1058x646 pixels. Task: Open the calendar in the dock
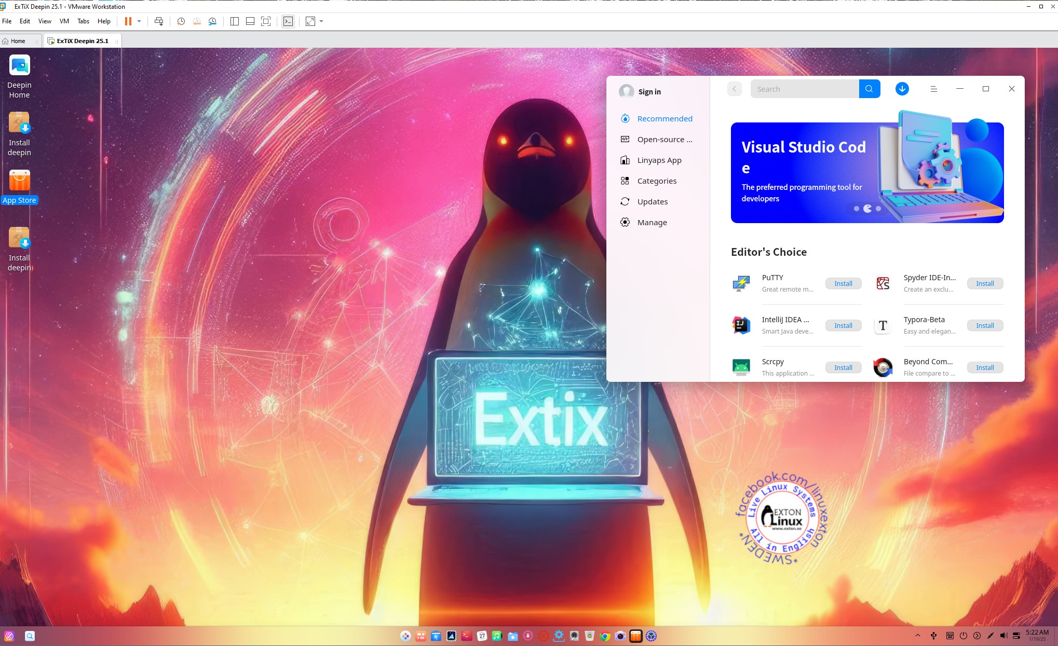[482, 636]
